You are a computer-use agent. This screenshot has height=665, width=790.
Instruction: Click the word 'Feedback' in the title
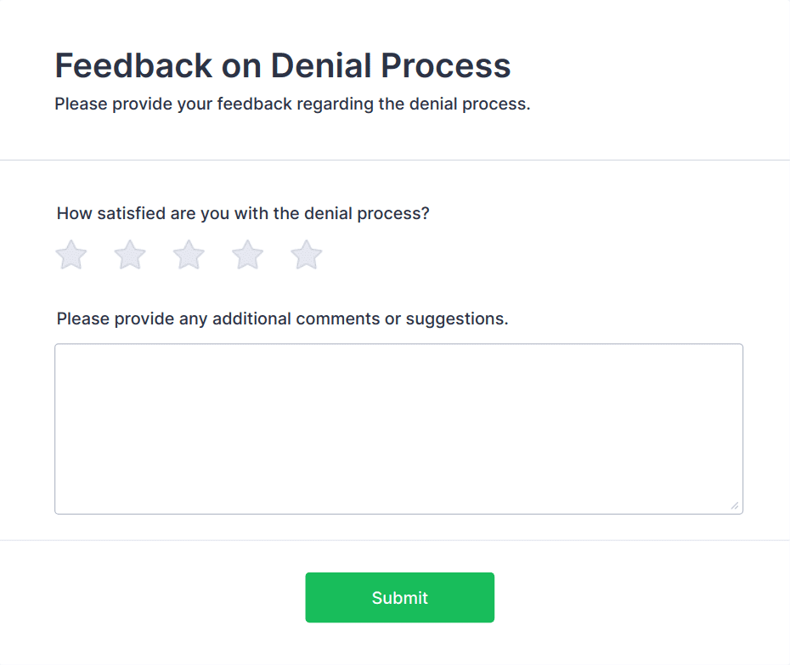point(133,65)
